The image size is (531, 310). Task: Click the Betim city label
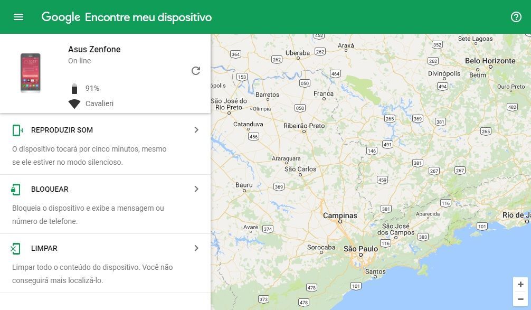(x=478, y=75)
